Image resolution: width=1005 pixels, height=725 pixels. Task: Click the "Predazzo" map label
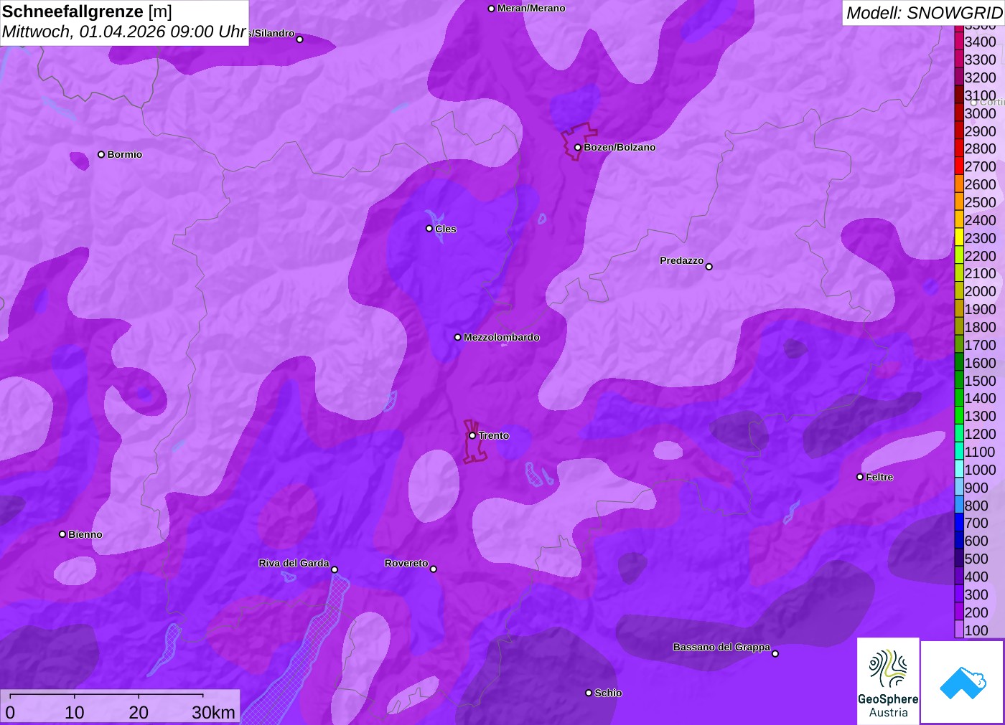pyautogui.click(x=682, y=260)
